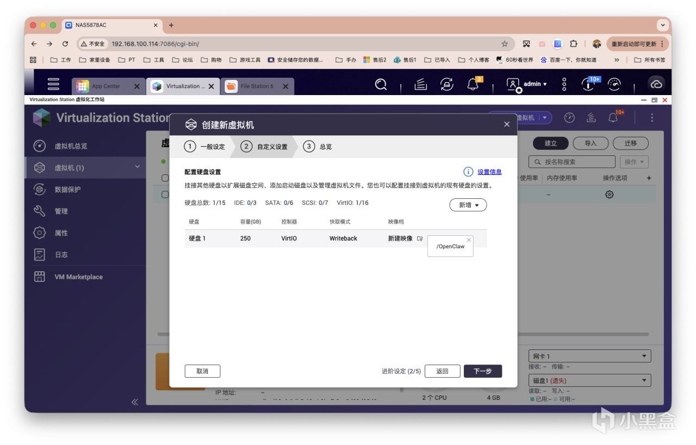The image size is (696, 445).
Task: Show more bookmarks with chevron
Action: pos(617,60)
